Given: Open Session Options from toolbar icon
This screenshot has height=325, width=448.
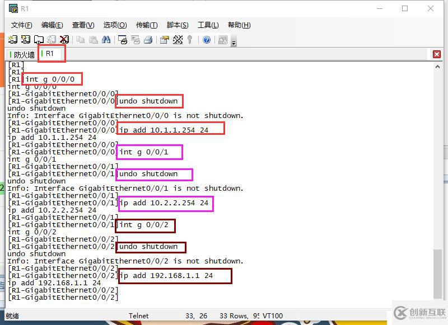Looking at the screenshot, I should (164, 40).
